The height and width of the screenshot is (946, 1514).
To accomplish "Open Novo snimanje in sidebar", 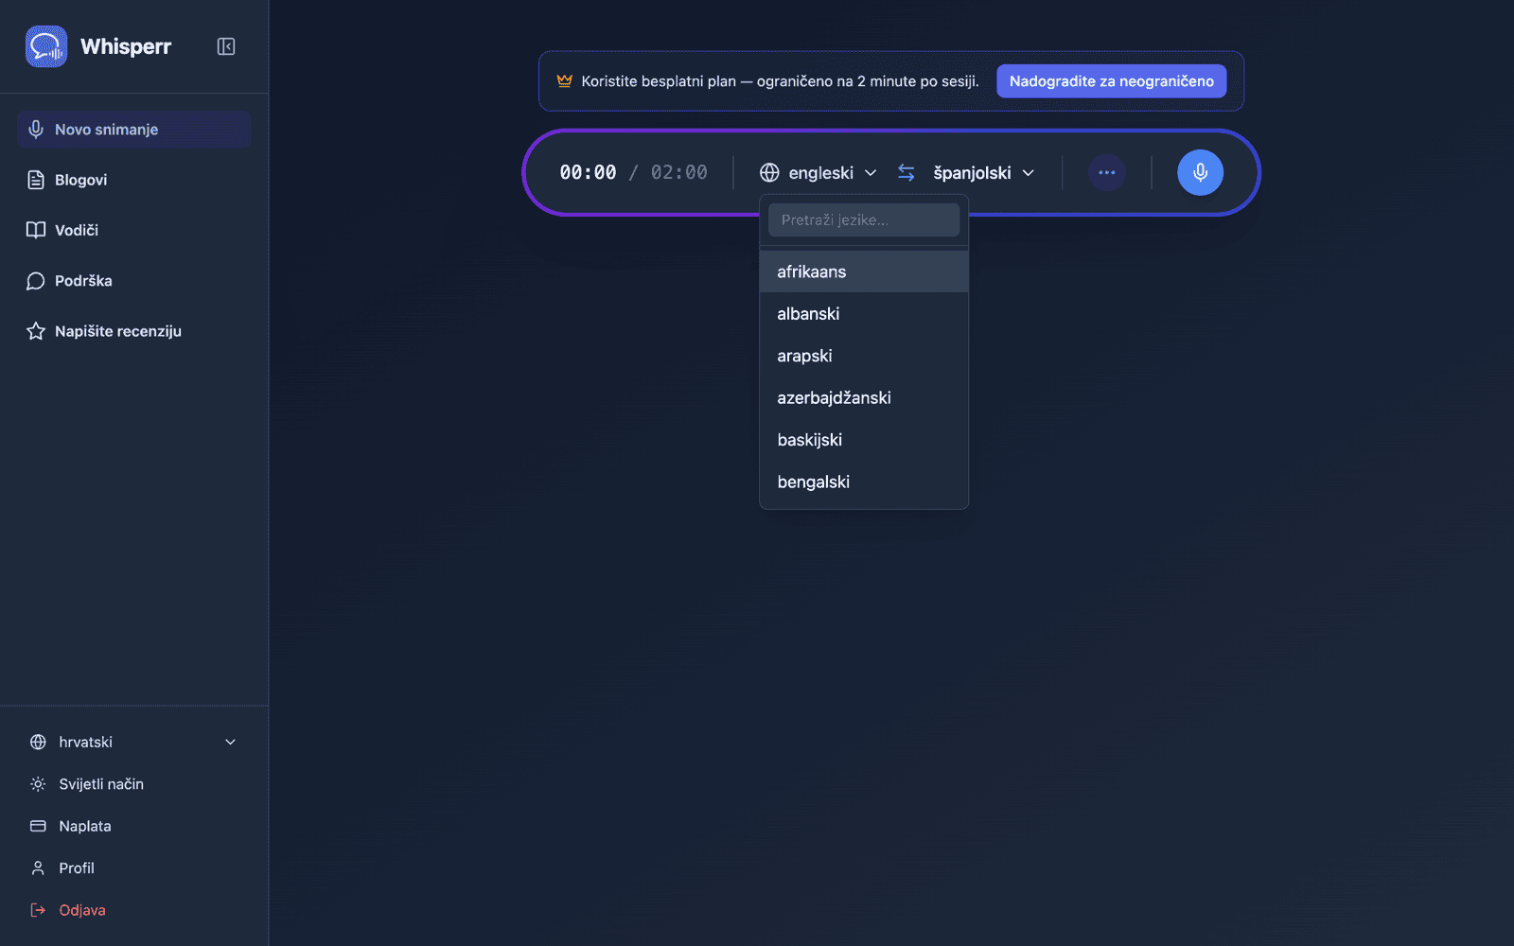I will 133,130.
